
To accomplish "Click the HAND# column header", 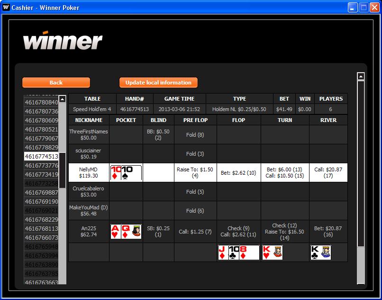I will pyautogui.click(x=135, y=99).
